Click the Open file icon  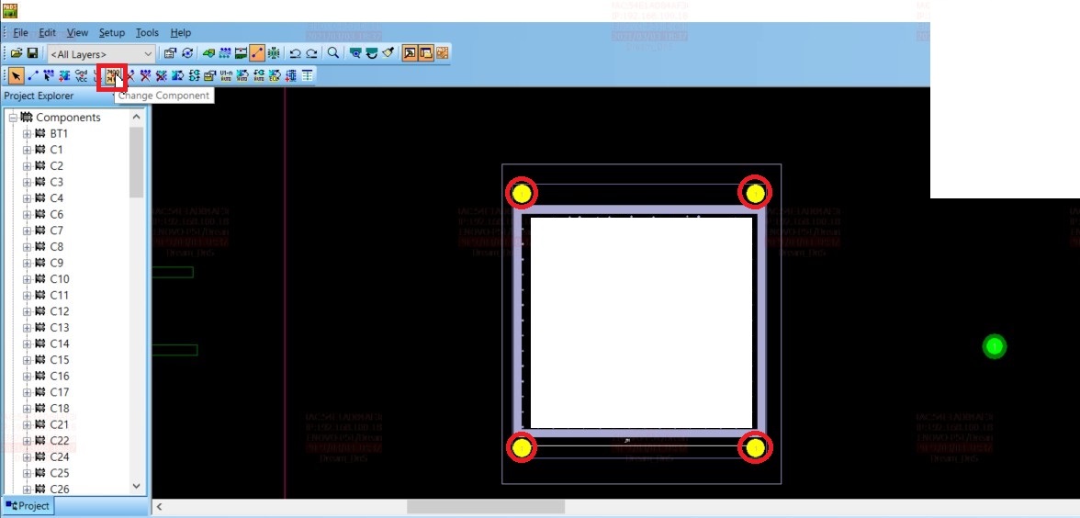[17, 53]
